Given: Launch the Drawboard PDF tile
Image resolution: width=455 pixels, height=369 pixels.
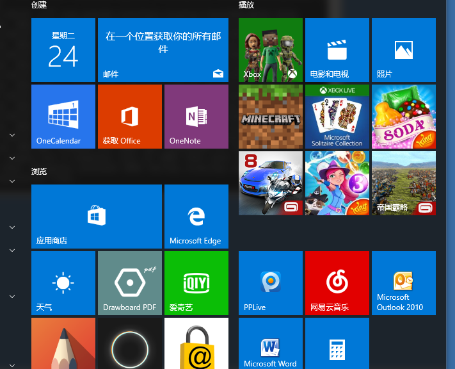Looking at the screenshot, I should point(130,283).
